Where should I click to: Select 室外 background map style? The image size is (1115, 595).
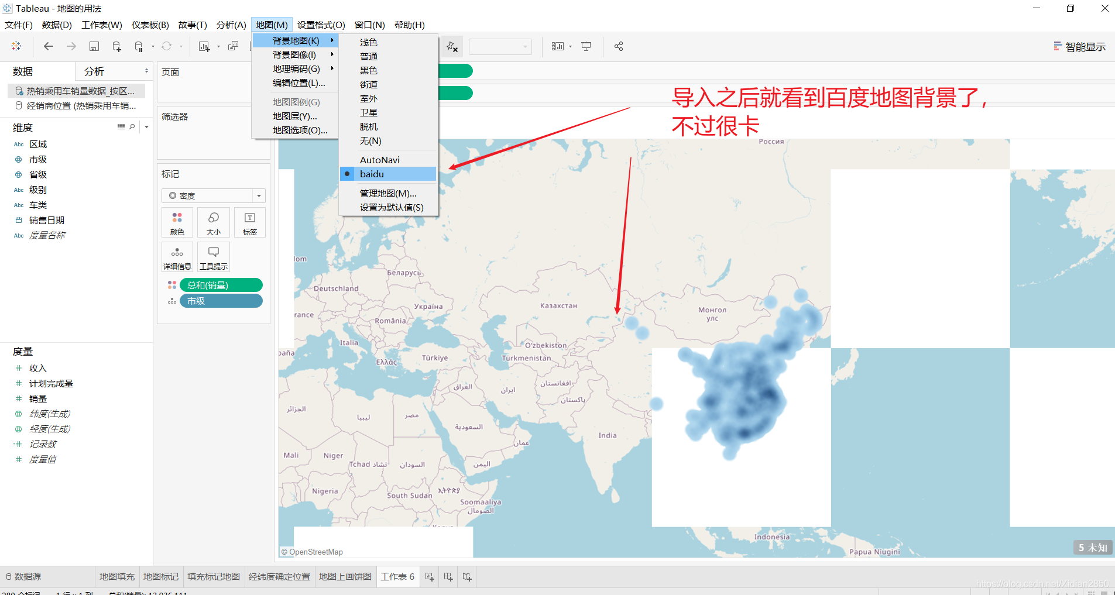(x=388, y=98)
